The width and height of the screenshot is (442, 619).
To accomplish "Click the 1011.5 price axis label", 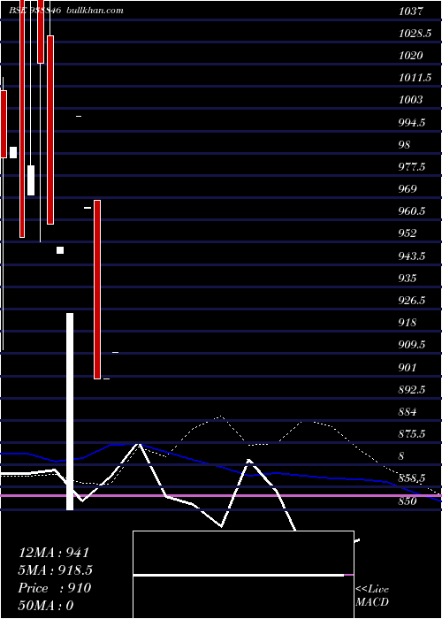I will pyautogui.click(x=415, y=78).
